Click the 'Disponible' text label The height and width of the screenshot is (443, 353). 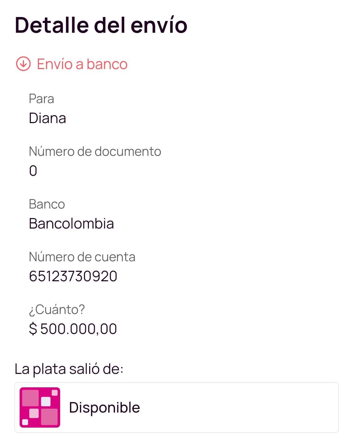coord(104,408)
